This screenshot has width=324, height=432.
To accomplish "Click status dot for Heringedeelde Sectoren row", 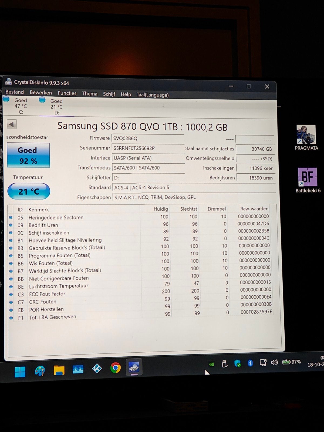I will (x=11, y=217).
